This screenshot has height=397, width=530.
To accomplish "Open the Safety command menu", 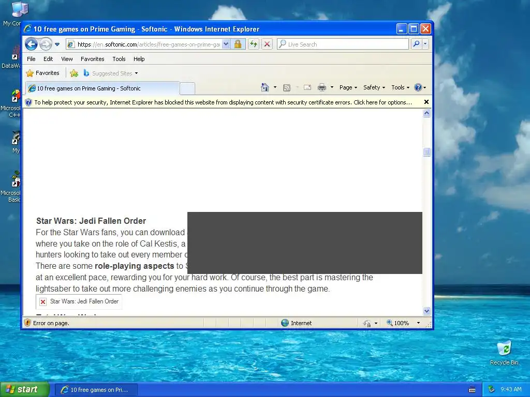I will [374, 87].
